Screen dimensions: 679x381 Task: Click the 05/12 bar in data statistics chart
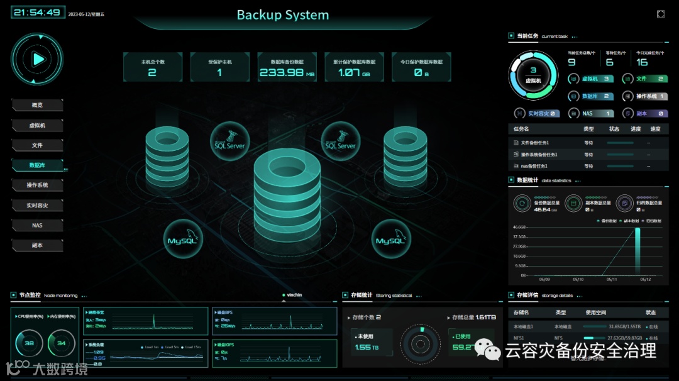(x=638, y=251)
